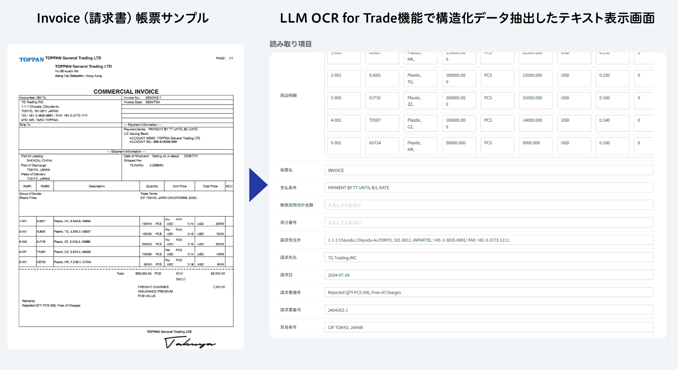Screen dimensions: 678x370
Task: Focus the empty 無償貨物合計金額 input field
Action: (489, 205)
